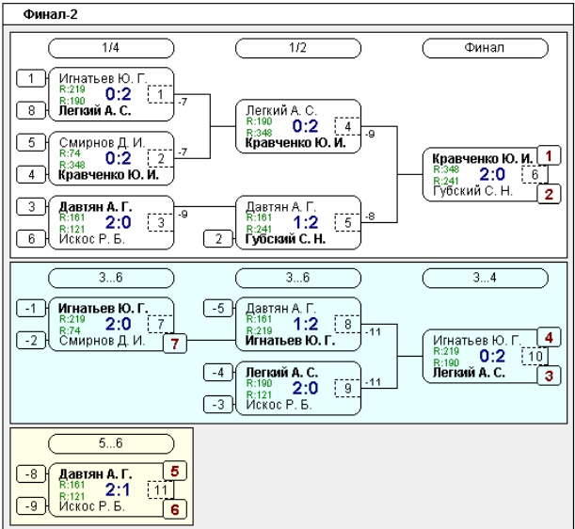Open match number 8 dashed box

[x=347, y=325]
